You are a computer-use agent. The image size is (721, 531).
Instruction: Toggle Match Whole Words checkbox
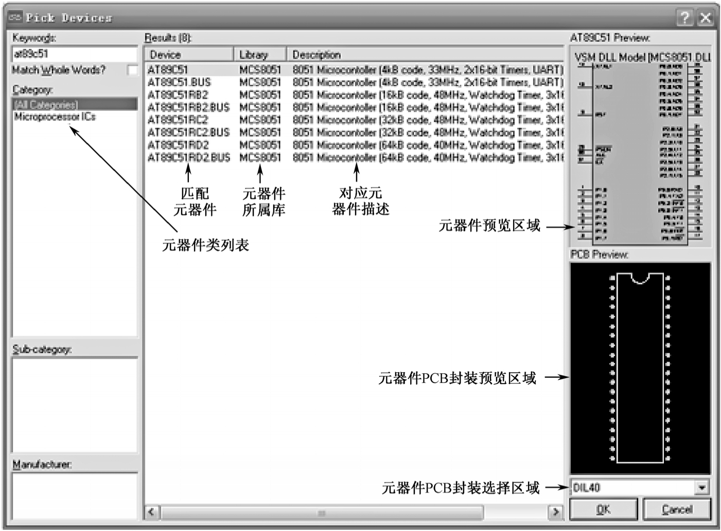pos(132,70)
